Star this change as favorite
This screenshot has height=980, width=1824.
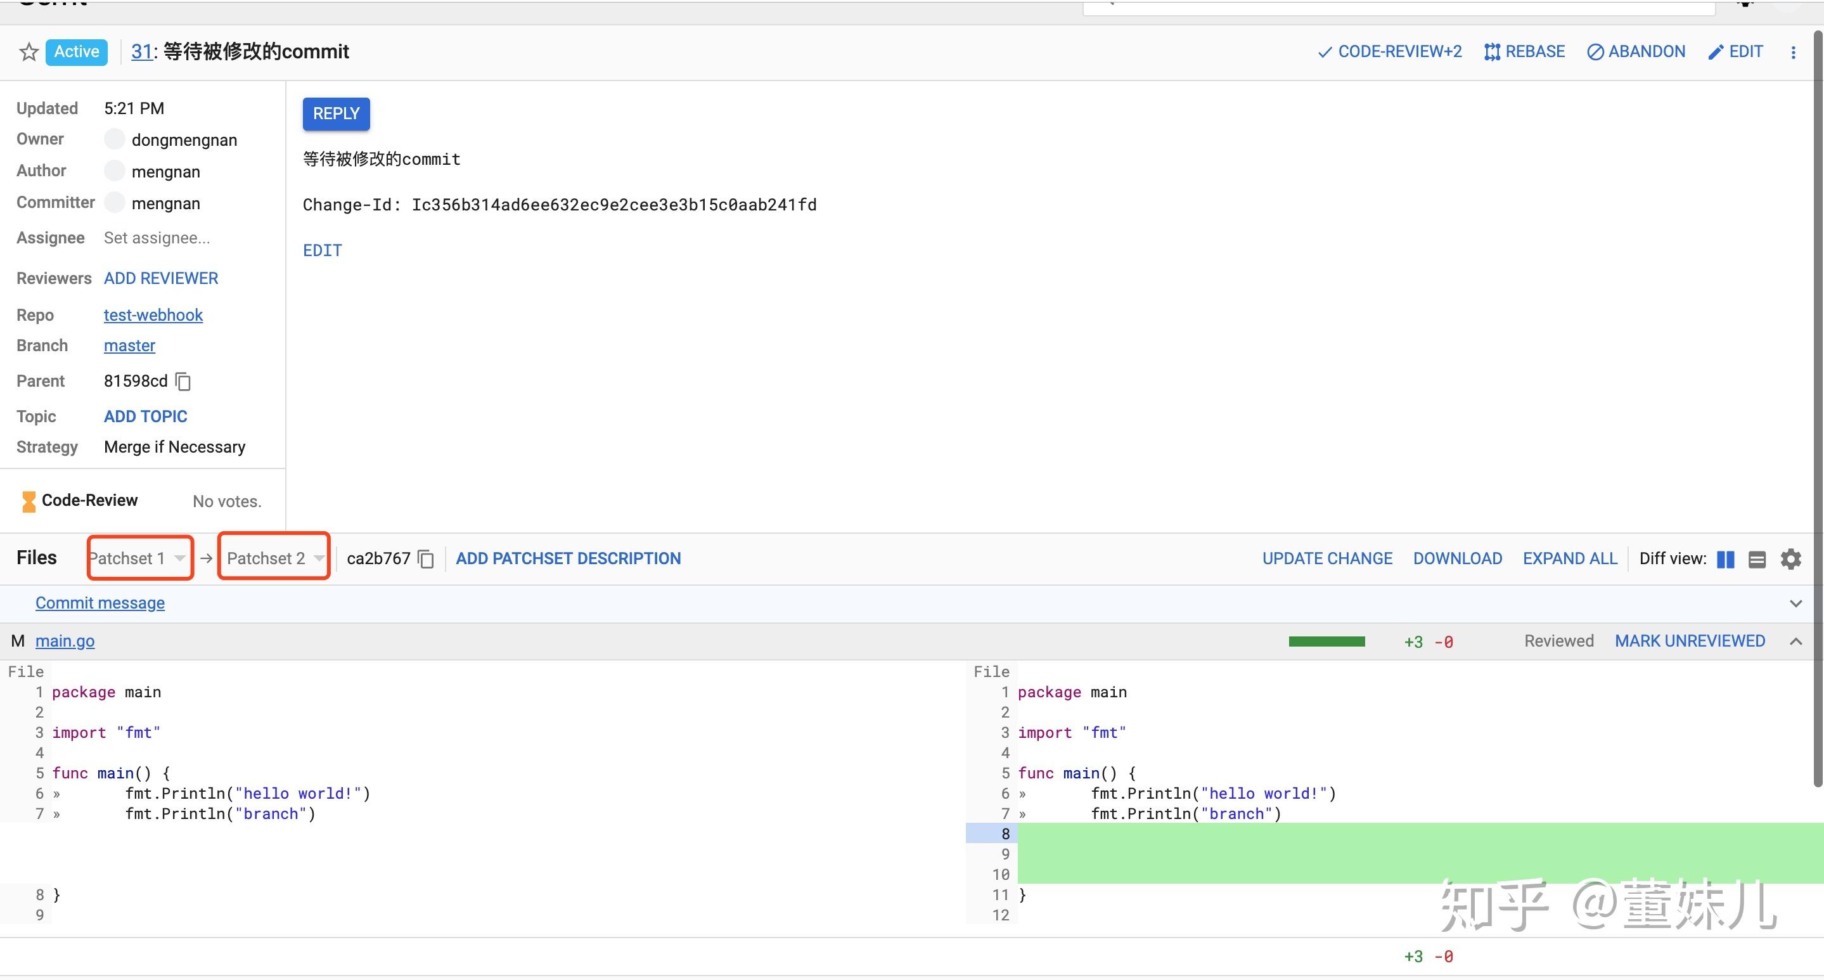coord(28,52)
